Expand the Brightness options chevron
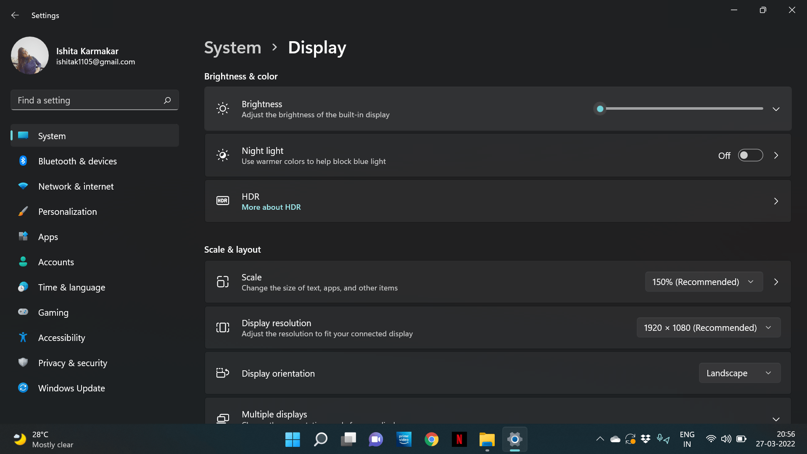The width and height of the screenshot is (807, 454). click(776, 109)
